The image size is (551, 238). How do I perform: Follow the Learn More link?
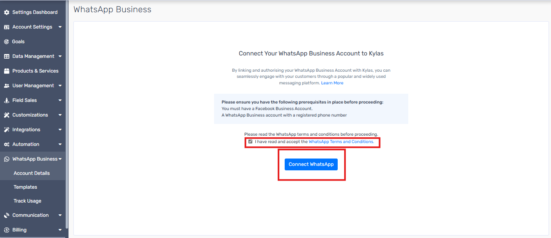tap(332, 83)
